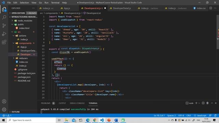Open File Explorer from the taskbar
The width and height of the screenshot is (219, 123).
click(66, 120)
